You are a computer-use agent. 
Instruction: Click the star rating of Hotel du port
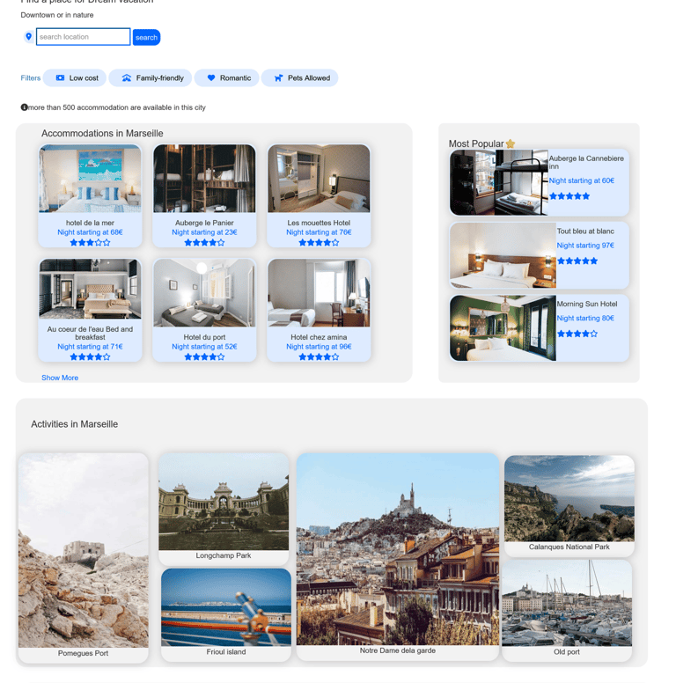[204, 356]
